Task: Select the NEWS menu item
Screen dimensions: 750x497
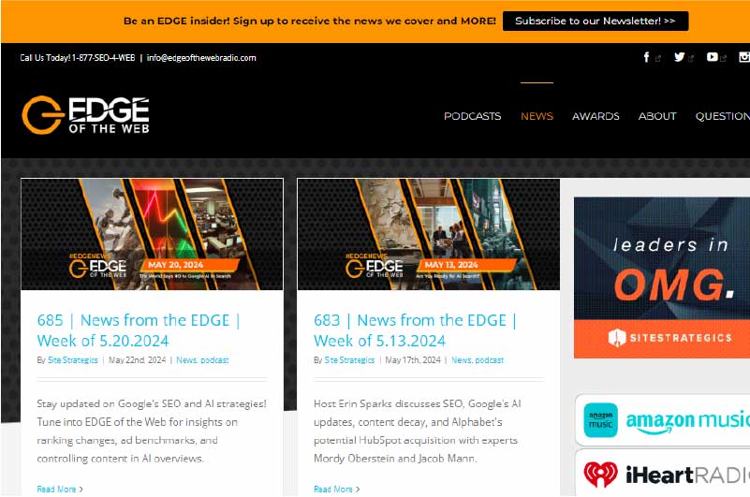Action: click(537, 116)
